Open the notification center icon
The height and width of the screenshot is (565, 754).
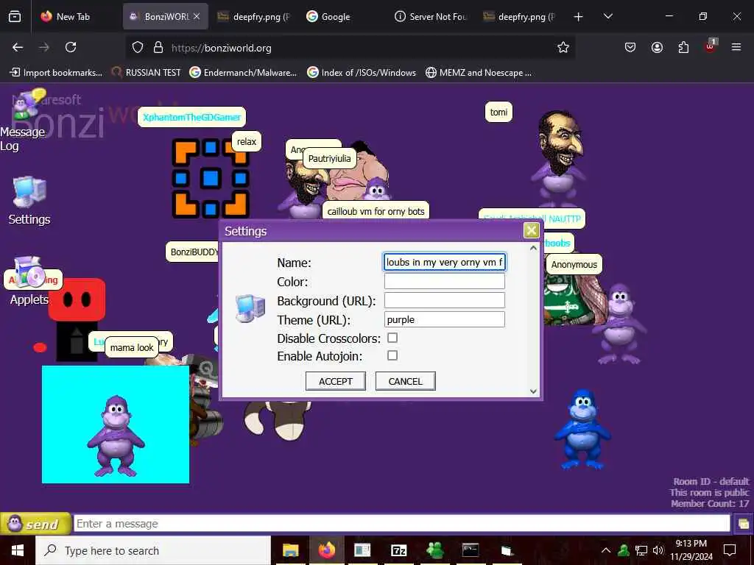click(x=730, y=550)
